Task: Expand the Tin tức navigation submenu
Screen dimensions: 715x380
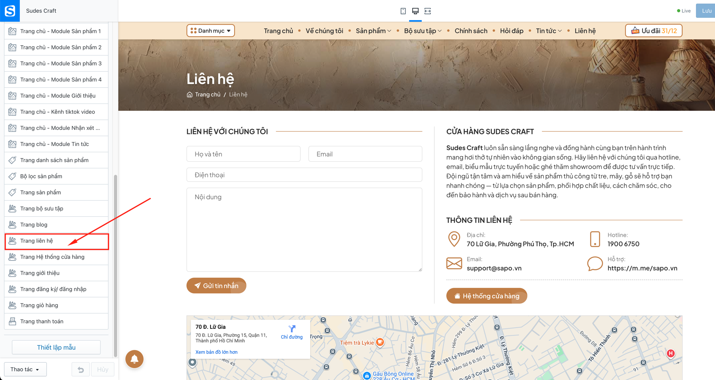Action: pyautogui.click(x=549, y=31)
